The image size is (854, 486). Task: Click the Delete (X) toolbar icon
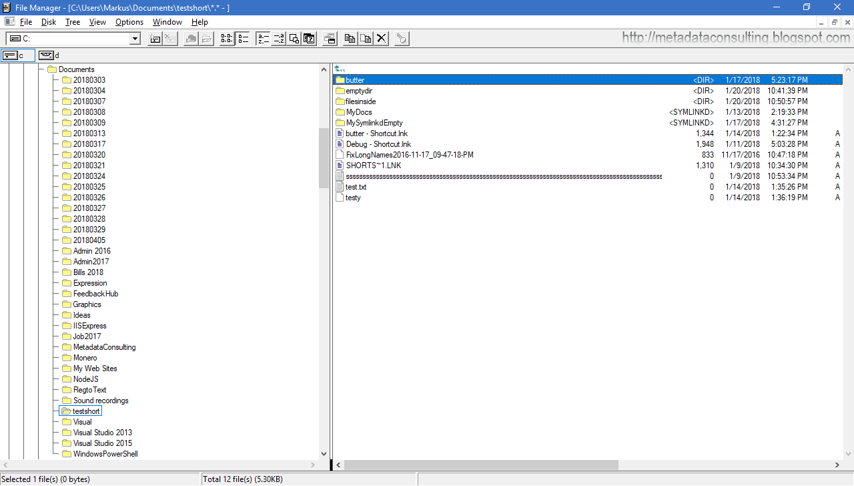380,38
